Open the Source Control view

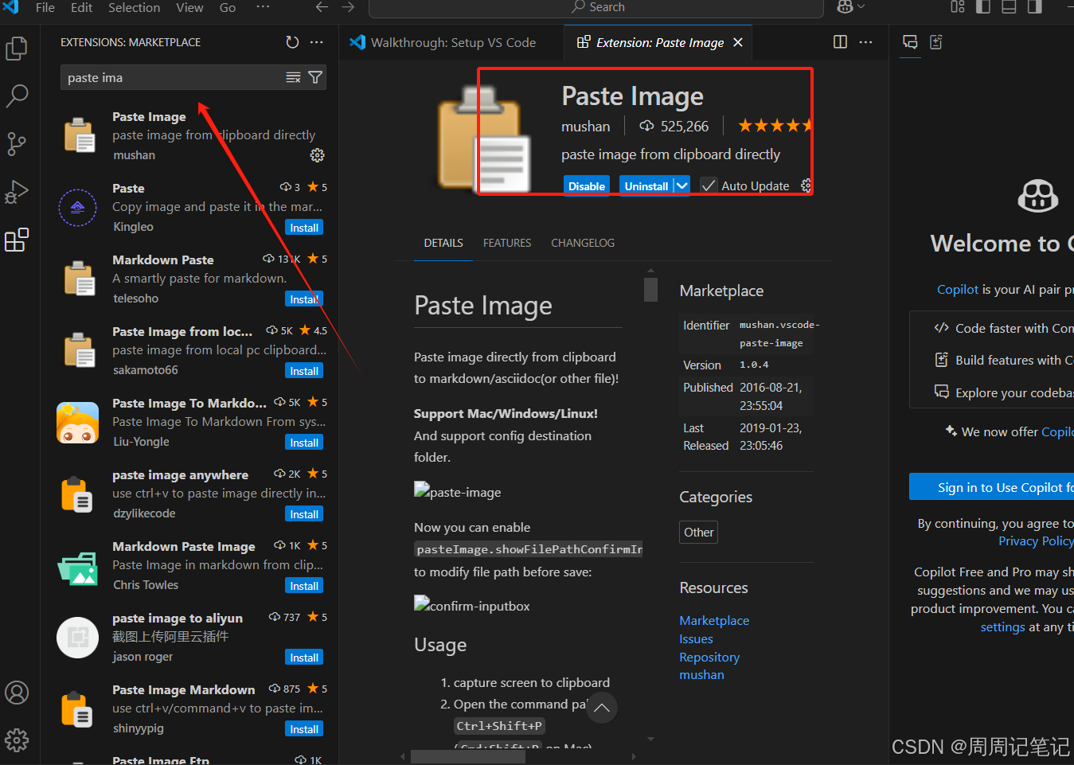17,144
